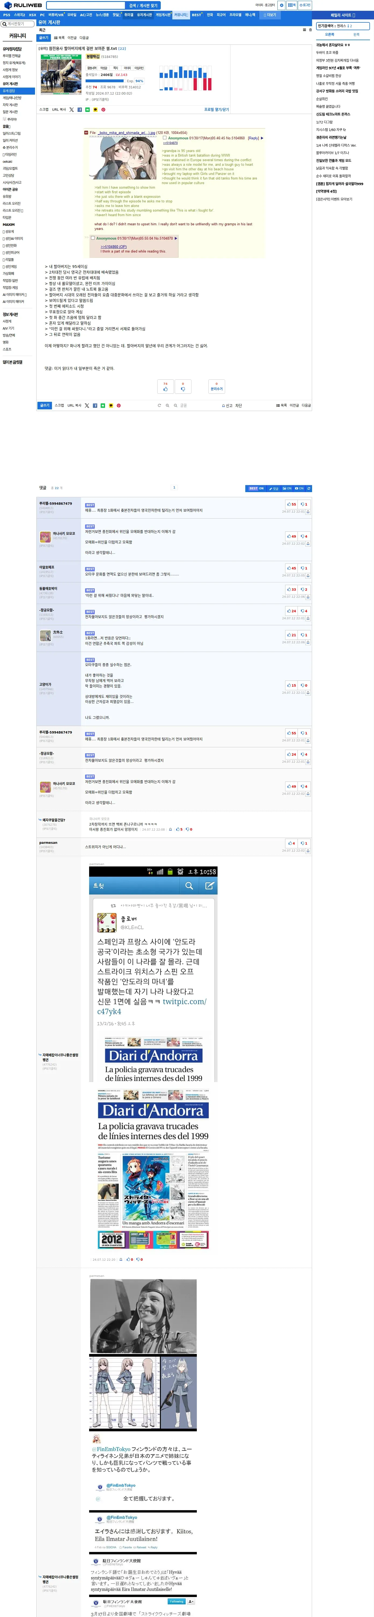Expand 더보기 in the top navigation
Image resolution: width=374 pixels, height=1617 pixels.
[270, 15]
